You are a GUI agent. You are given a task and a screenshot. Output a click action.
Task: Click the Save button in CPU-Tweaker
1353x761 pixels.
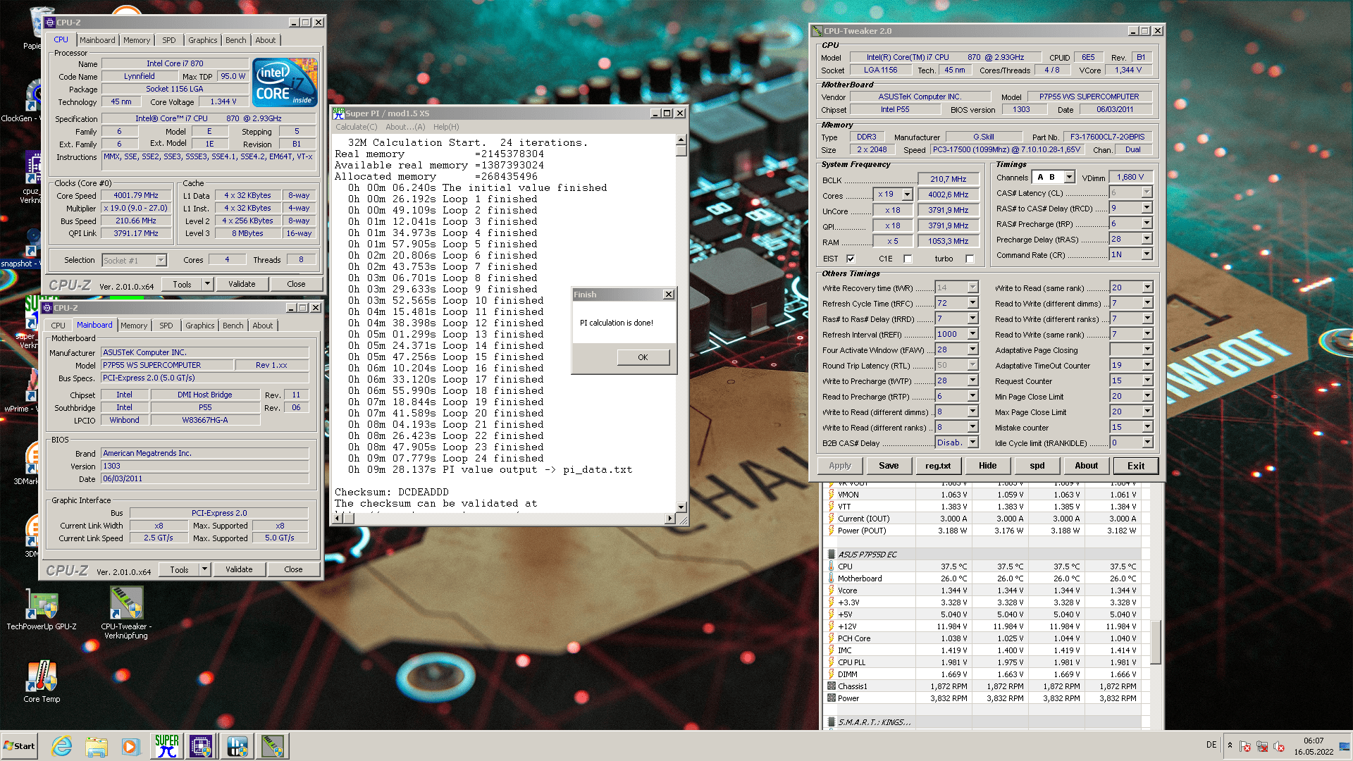coord(889,466)
